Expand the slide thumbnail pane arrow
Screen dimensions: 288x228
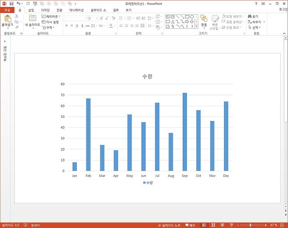click(x=5, y=41)
